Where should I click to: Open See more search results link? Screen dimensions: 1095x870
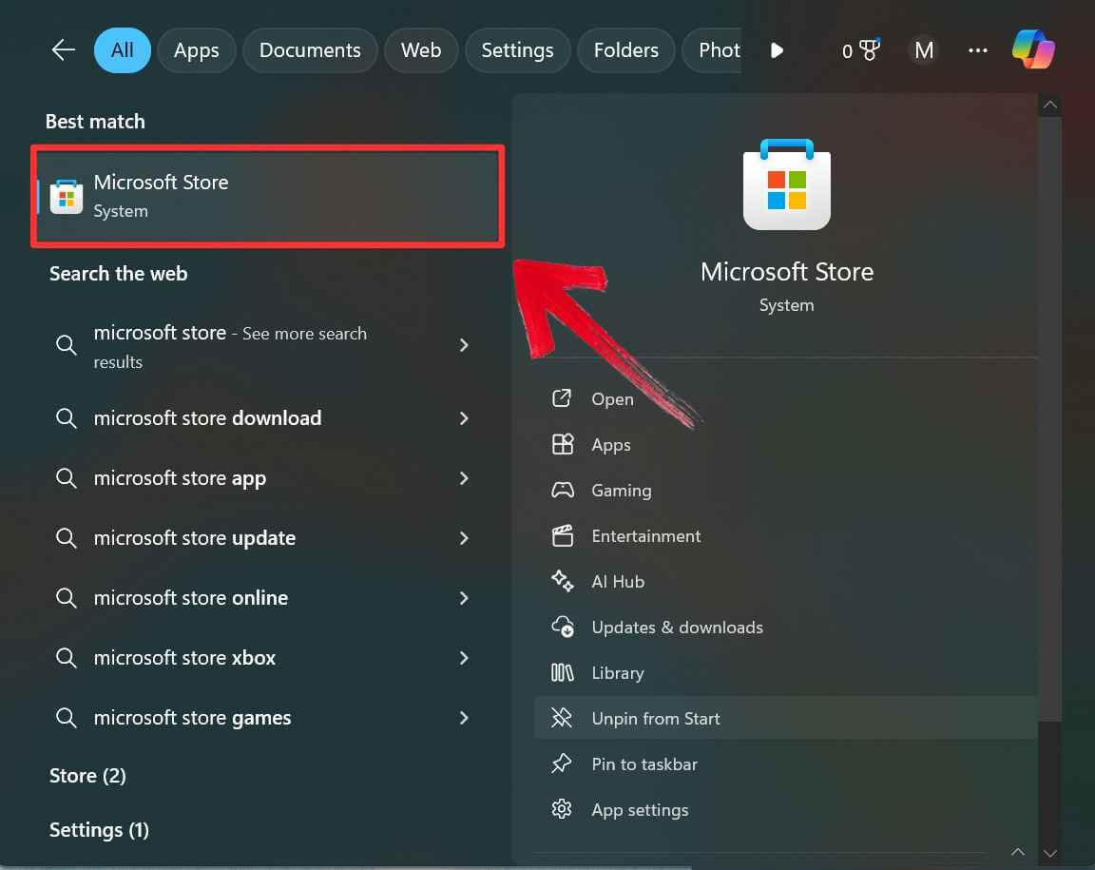coord(230,346)
